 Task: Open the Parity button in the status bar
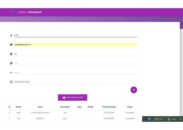[159, 119]
